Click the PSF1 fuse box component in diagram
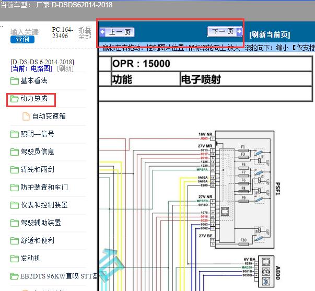Viewport: 315px width, 291px height. click(x=244, y=190)
